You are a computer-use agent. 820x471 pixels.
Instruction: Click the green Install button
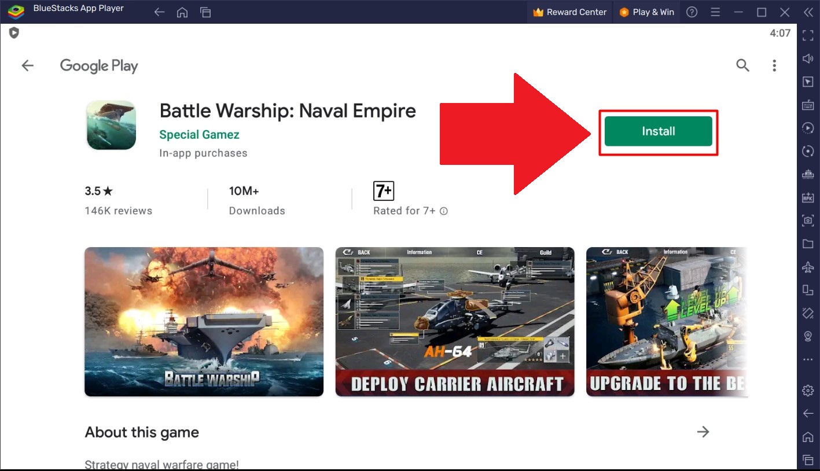click(658, 131)
